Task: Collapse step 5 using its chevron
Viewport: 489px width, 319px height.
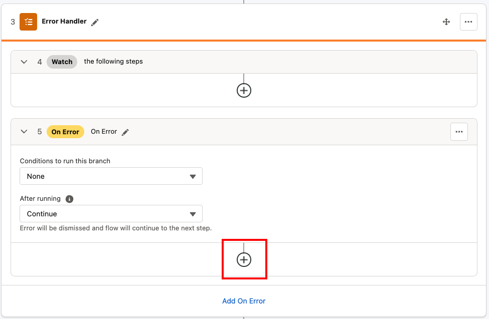Action: tap(24, 132)
